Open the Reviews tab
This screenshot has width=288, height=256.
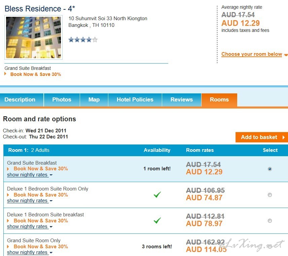[x=181, y=100]
